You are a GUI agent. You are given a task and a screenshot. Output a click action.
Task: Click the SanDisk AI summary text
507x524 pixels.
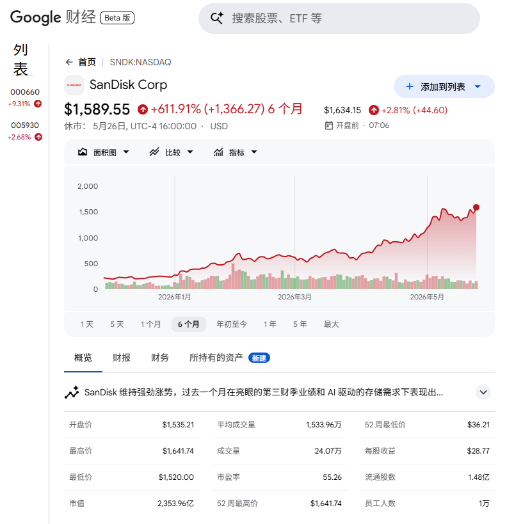(264, 392)
